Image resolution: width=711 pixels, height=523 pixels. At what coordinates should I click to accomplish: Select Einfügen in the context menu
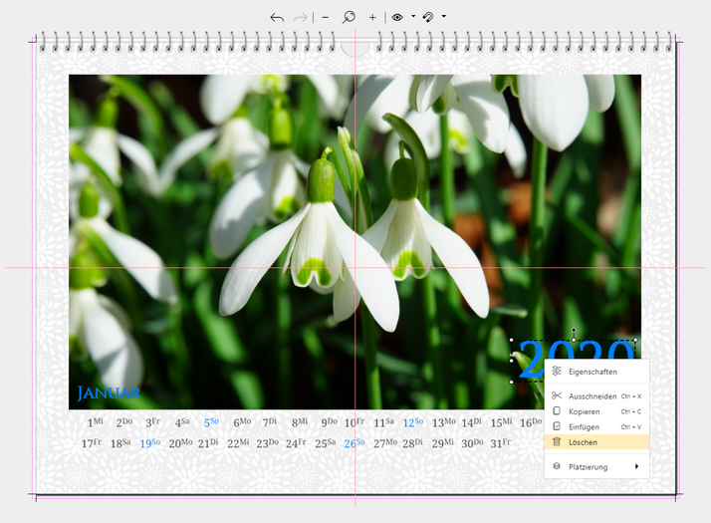pyautogui.click(x=596, y=426)
